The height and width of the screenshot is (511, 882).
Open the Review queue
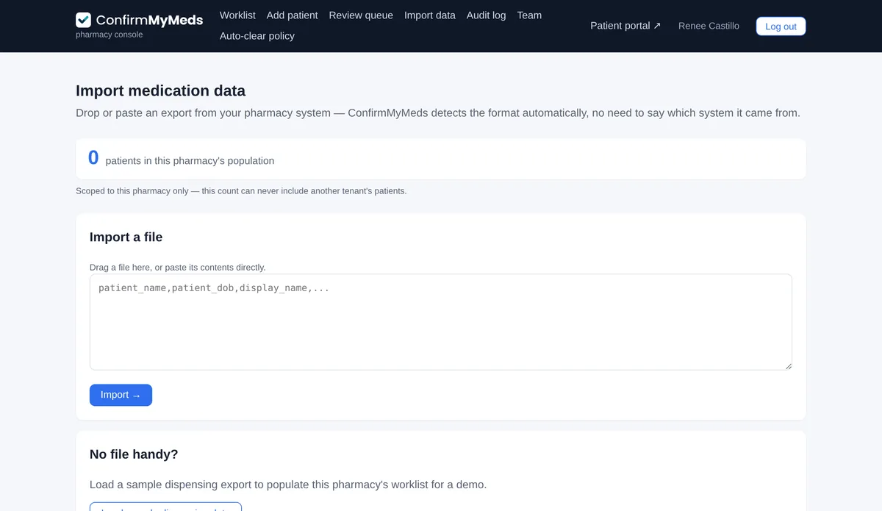pos(361,15)
